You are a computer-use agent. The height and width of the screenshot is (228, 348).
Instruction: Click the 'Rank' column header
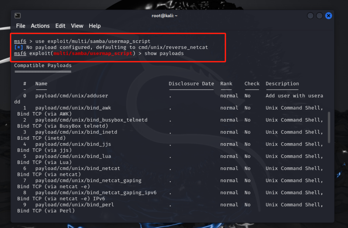tap(226, 84)
